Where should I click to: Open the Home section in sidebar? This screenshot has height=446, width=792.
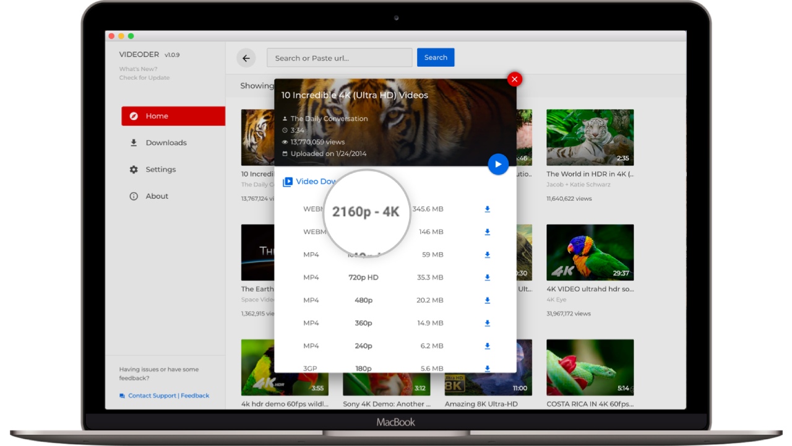(x=173, y=116)
